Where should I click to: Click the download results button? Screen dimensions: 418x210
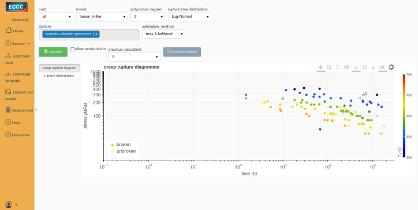(182, 52)
